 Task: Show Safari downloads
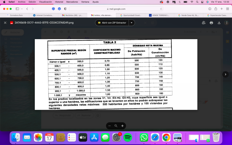tap(210, 9)
